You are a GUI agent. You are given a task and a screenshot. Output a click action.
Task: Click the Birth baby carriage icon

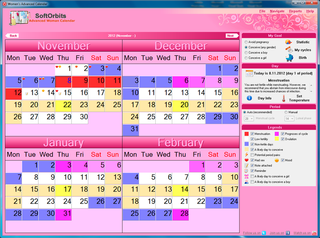(x=289, y=57)
